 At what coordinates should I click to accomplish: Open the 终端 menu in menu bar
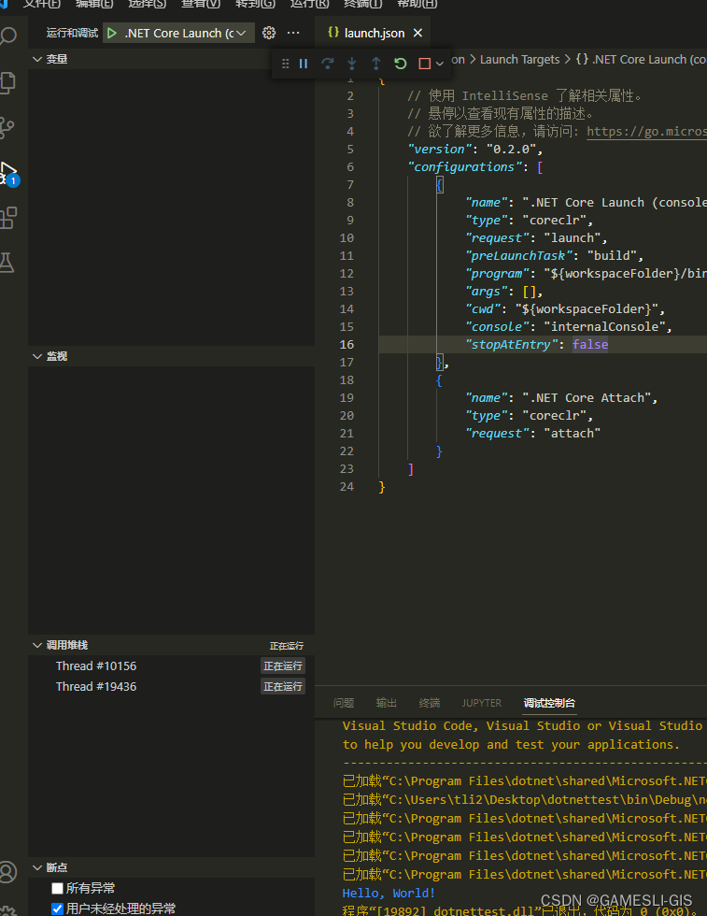click(x=363, y=4)
